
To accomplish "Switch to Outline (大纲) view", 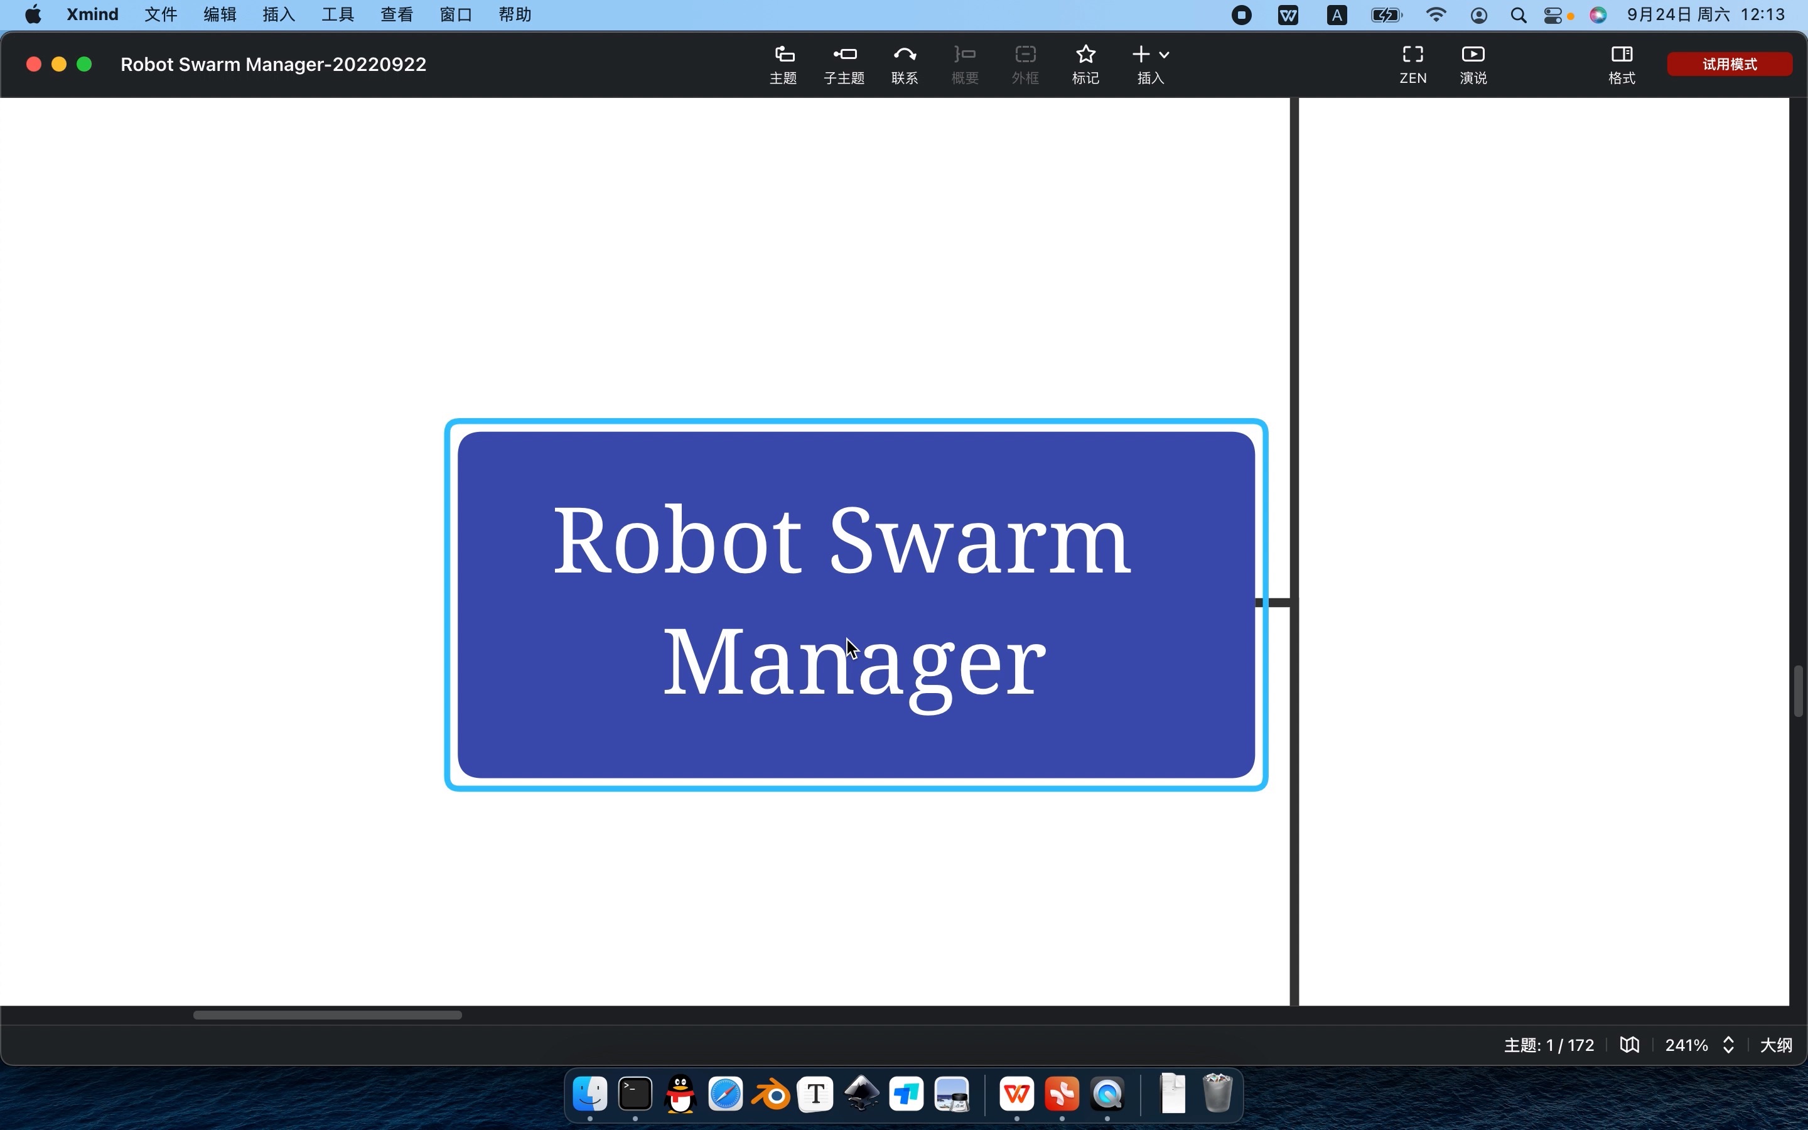I will coord(1776,1045).
